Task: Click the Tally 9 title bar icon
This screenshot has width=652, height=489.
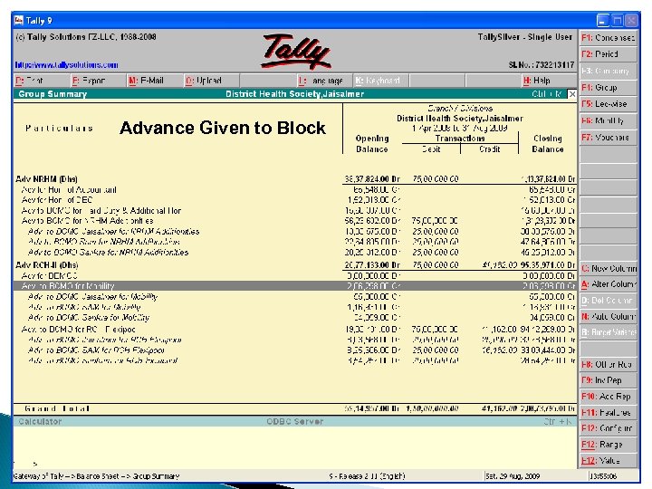Action: [19, 20]
